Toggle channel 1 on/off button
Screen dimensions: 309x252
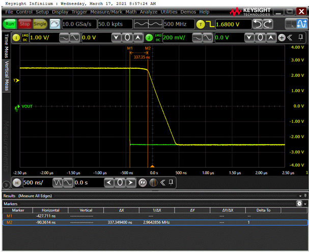(16, 38)
